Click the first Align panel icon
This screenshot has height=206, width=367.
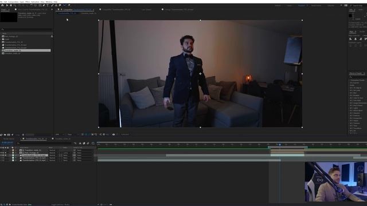coord(350,39)
